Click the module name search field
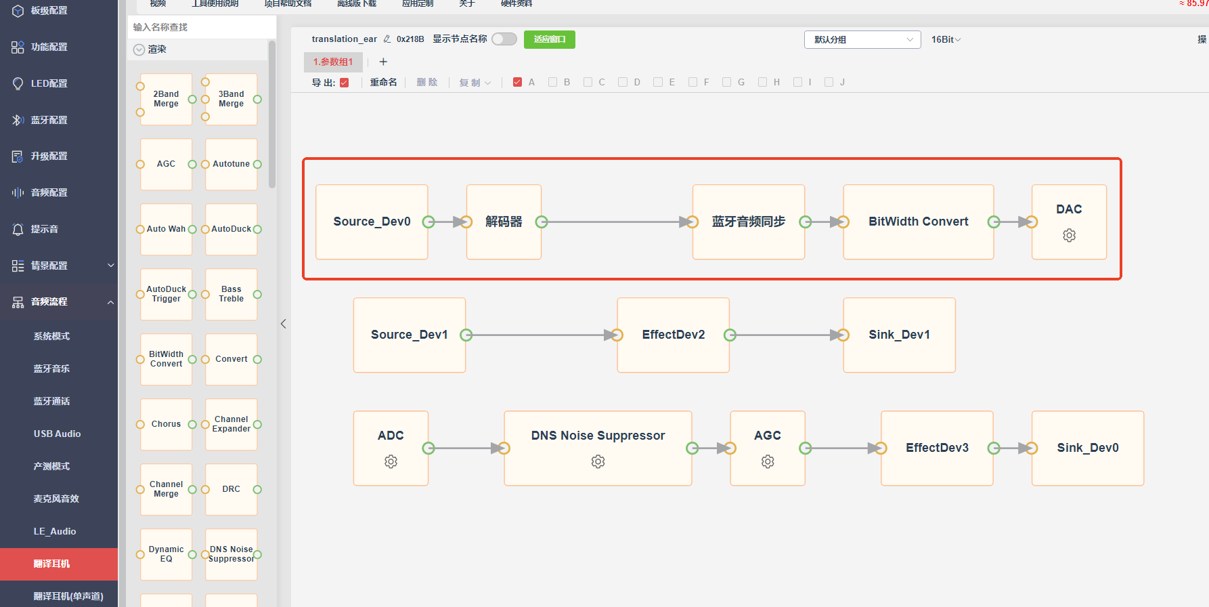This screenshot has height=607, width=1209. [202, 27]
